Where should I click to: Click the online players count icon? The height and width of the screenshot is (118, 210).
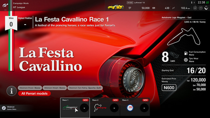192,3
